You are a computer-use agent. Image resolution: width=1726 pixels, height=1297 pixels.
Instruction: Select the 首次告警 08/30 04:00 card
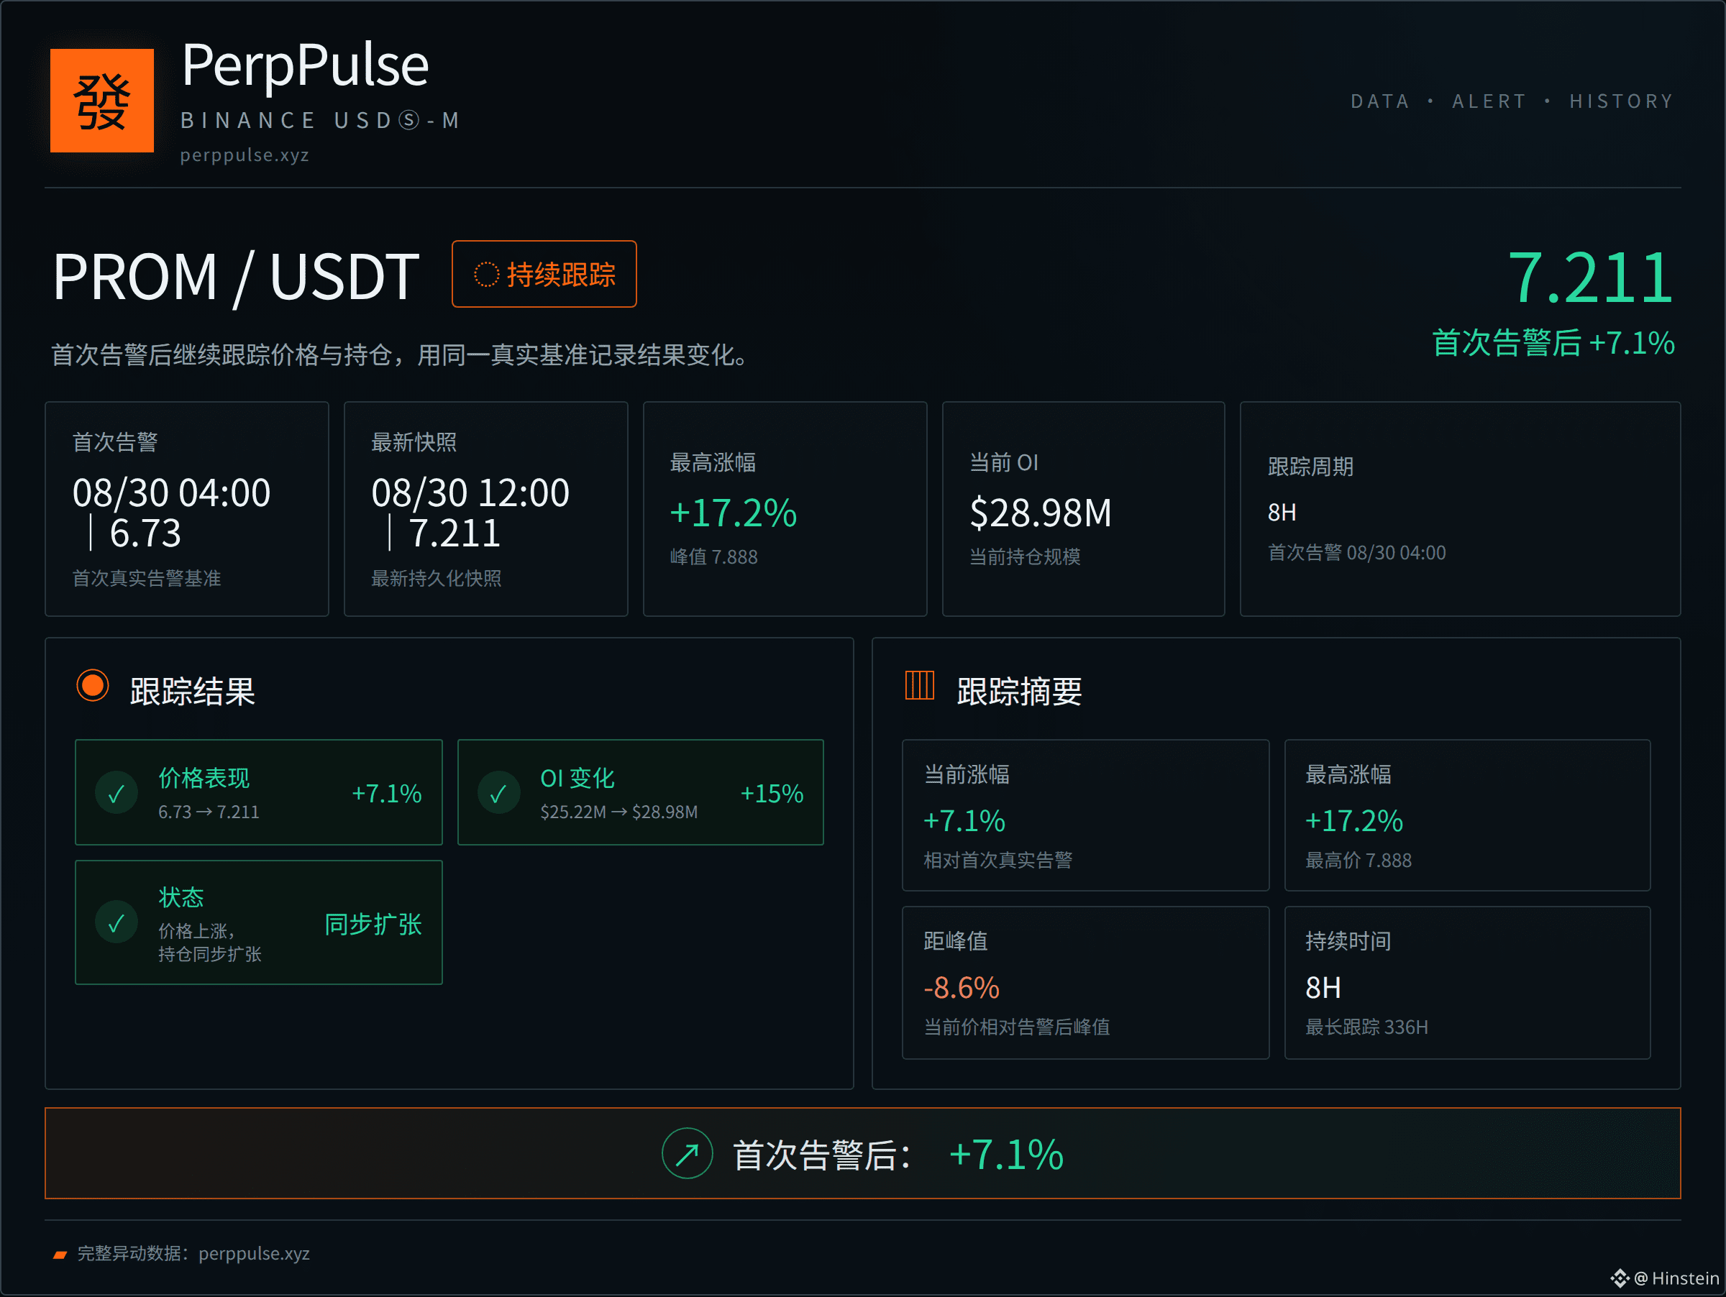coord(186,508)
